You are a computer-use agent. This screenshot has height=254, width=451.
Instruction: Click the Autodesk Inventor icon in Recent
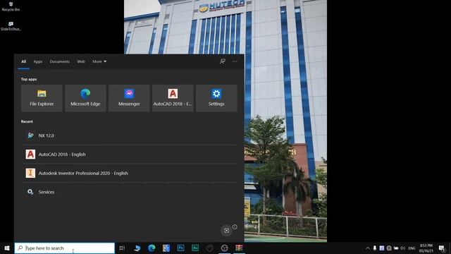pyautogui.click(x=30, y=173)
